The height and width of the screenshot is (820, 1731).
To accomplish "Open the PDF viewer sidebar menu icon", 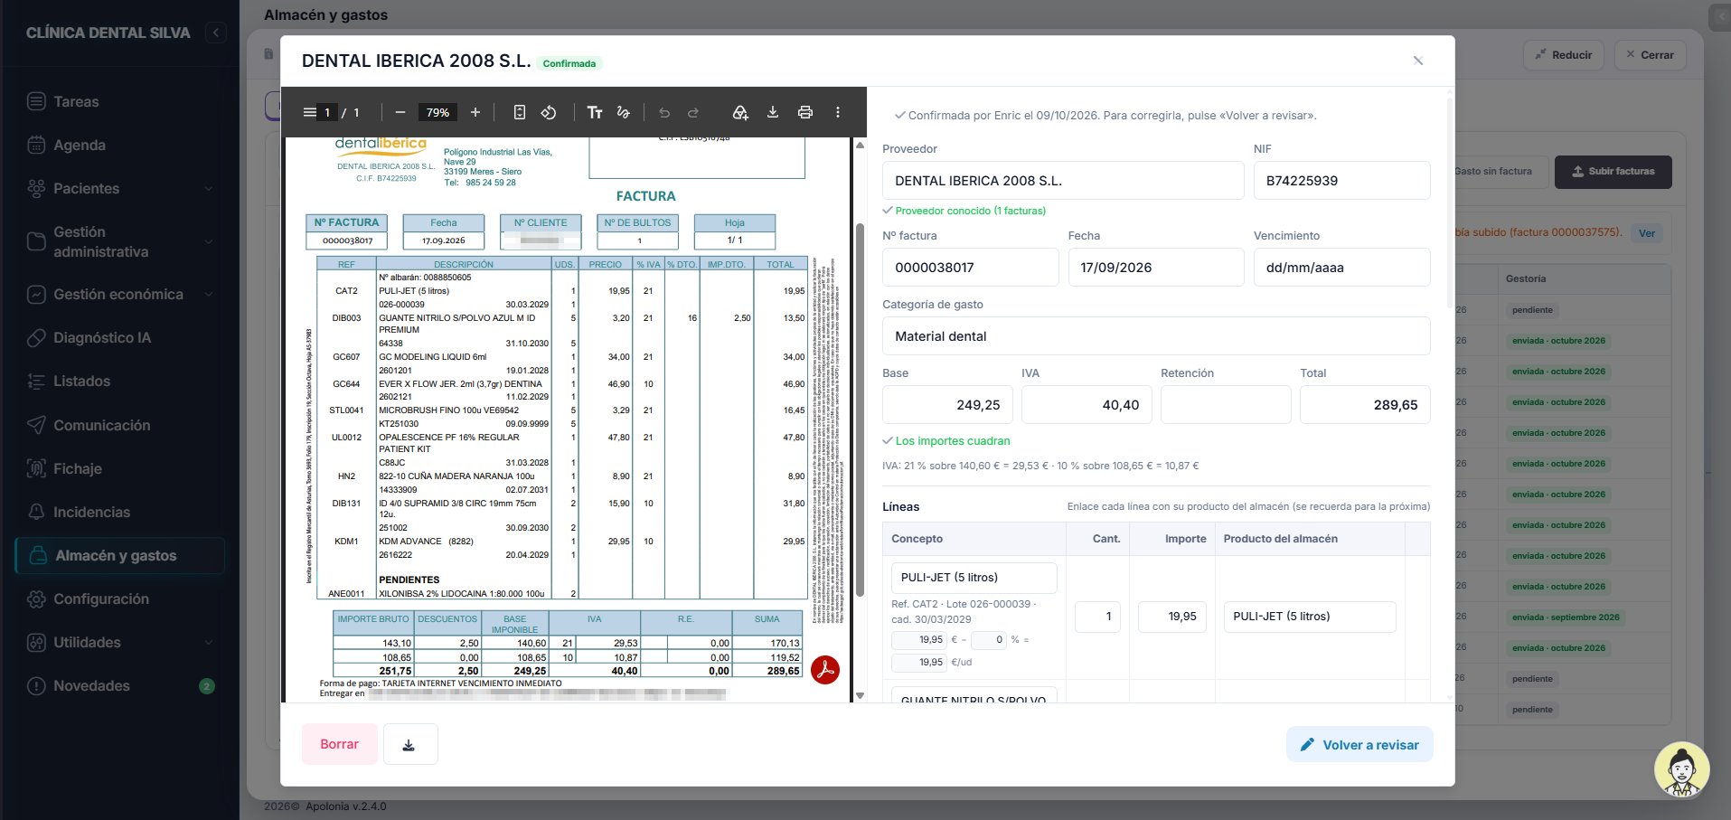I will tap(310, 112).
